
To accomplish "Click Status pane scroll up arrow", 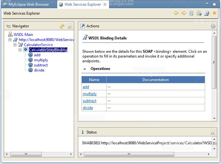I will point(214,139).
